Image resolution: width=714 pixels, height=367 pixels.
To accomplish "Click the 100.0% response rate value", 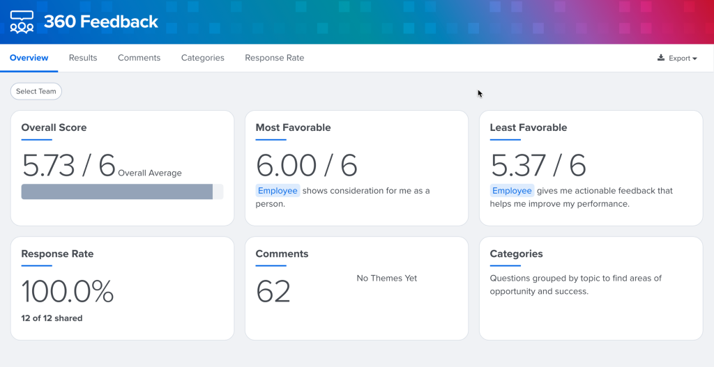I will click(68, 292).
